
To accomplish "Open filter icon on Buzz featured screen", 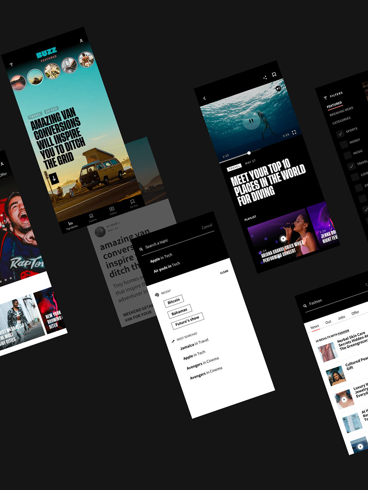I will click(x=11, y=64).
